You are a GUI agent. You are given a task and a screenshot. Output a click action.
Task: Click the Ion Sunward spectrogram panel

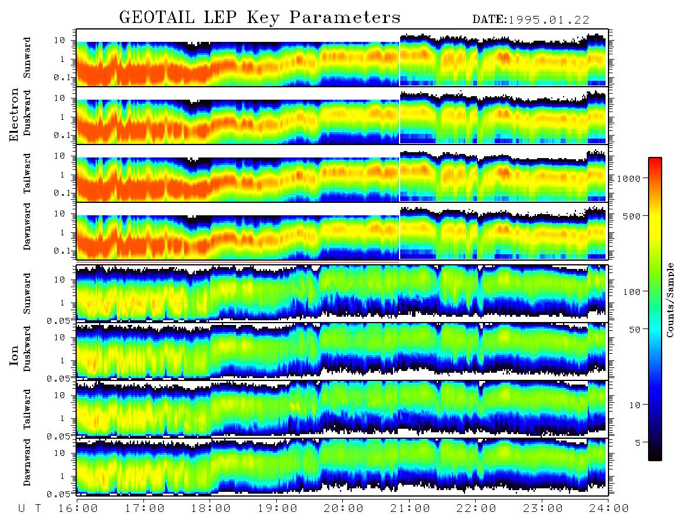pyautogui.click(x=342, y=294)
